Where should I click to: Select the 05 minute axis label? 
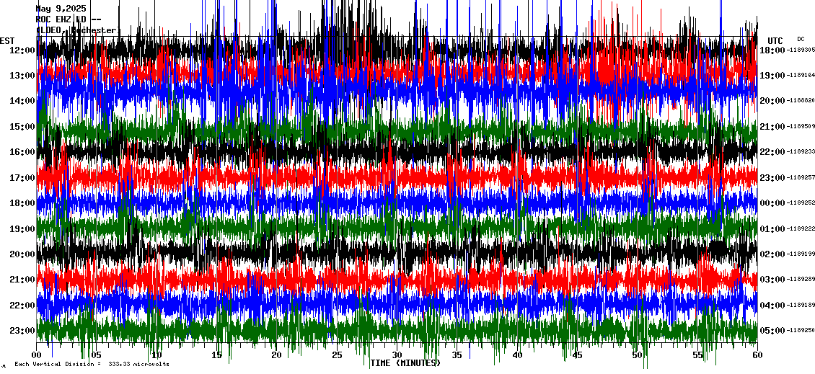point(97,355)
